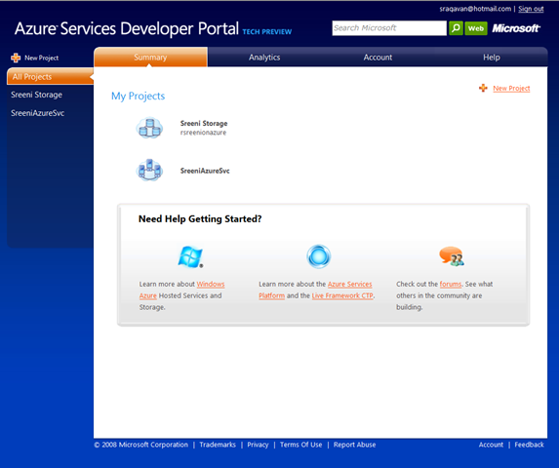Click the green magnifier search icon
559x468 pixels.
456,28
